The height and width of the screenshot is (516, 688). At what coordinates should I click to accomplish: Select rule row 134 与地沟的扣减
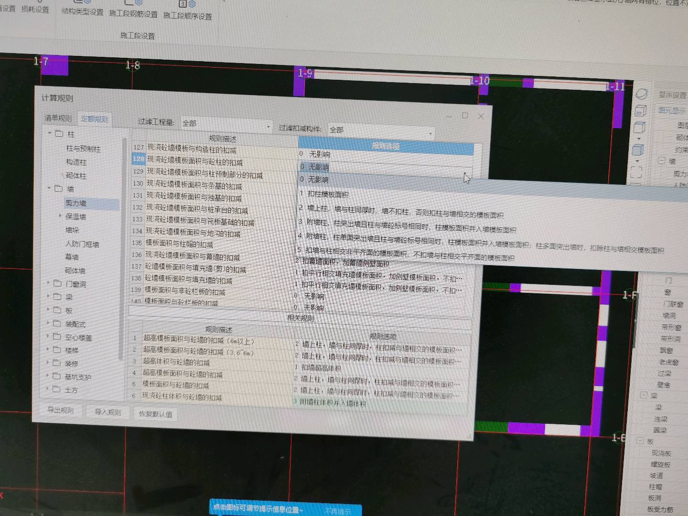(x=213, y=232)
